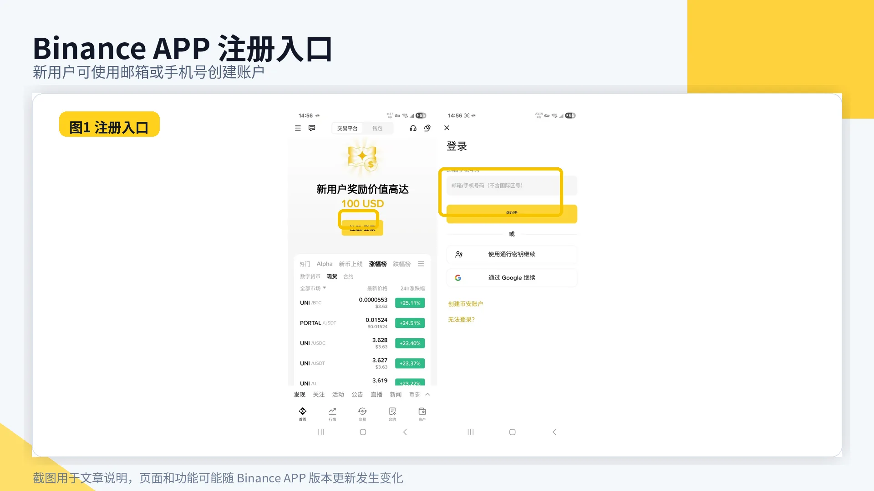Switch to 钱包 toggle
This screenshot has width=874, height=491.
pos(377,128)
